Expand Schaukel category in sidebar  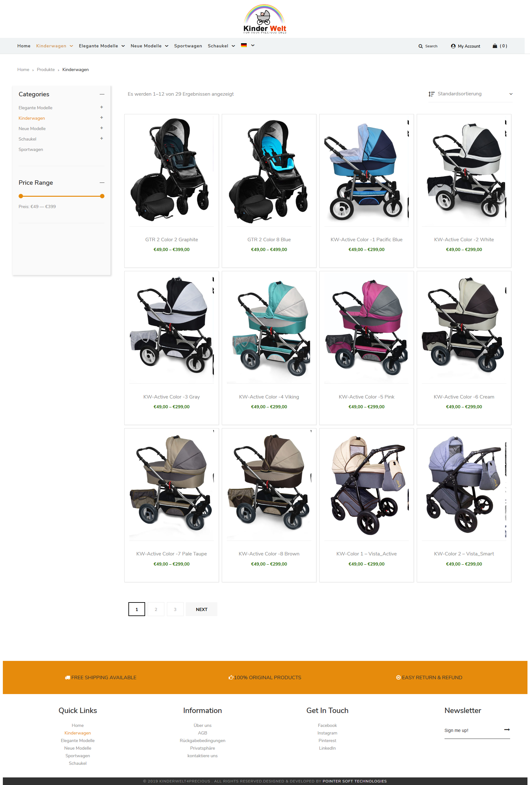click(102, 139)
